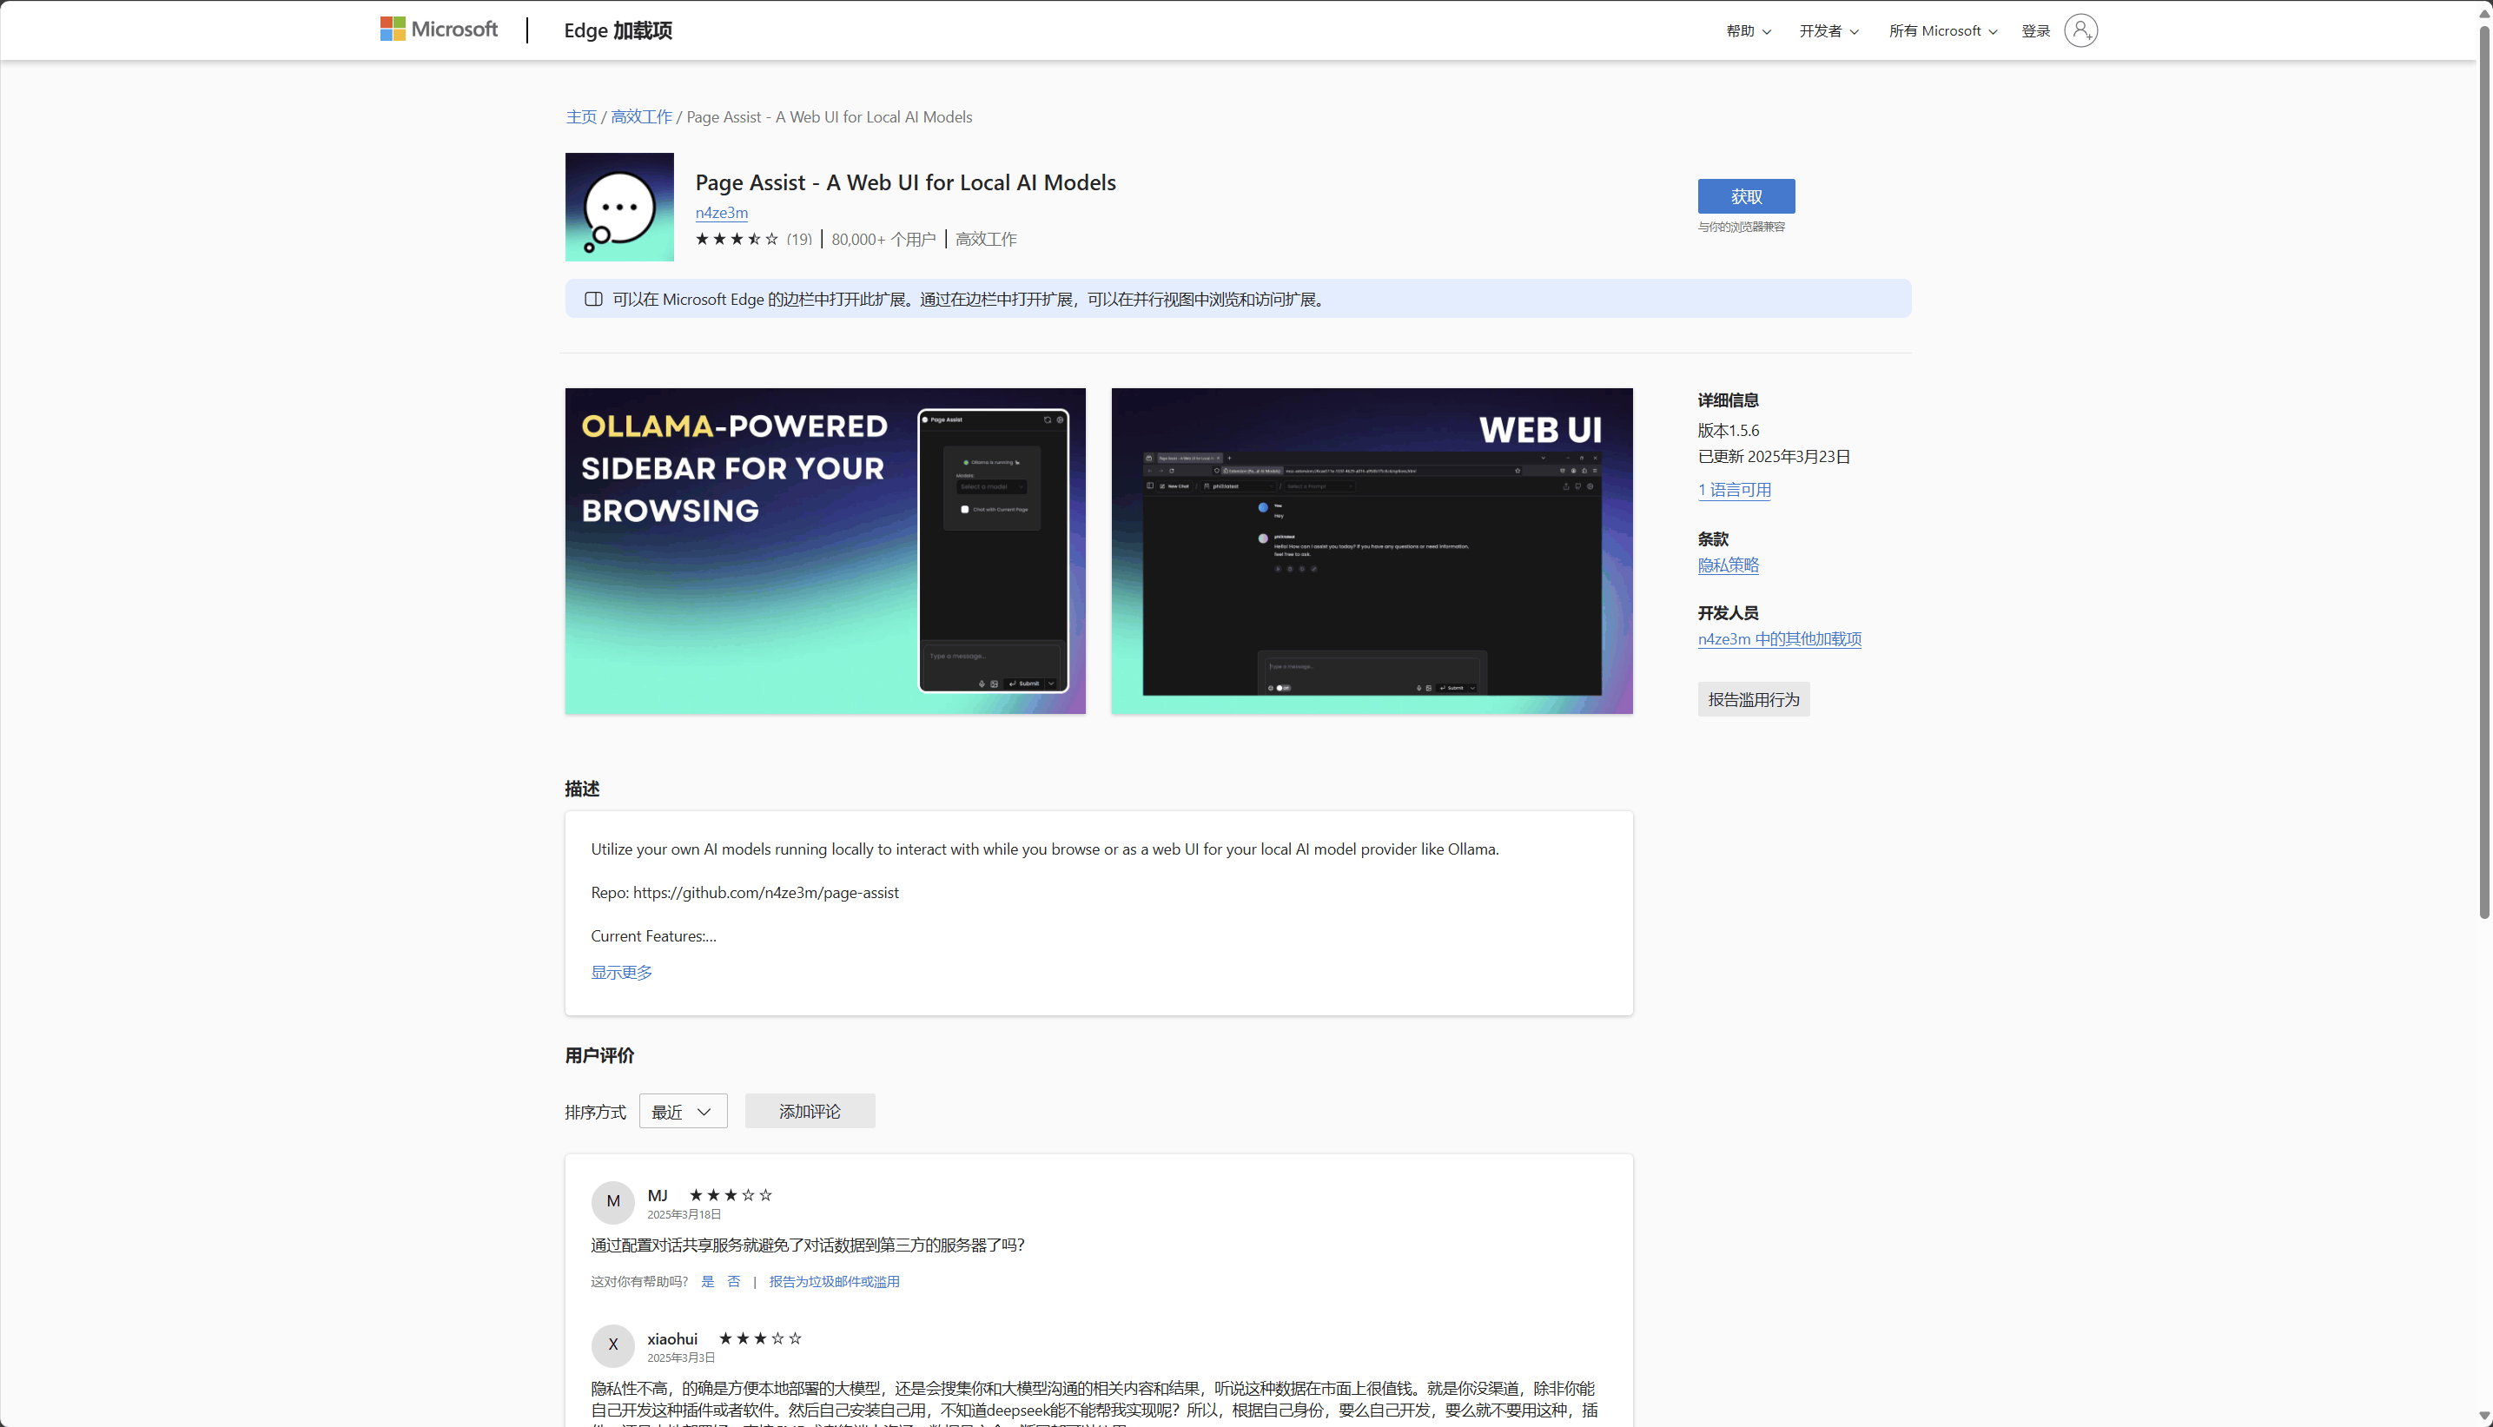
Task: Click the Page Assist extension icon
Action: tap(619, 207)
